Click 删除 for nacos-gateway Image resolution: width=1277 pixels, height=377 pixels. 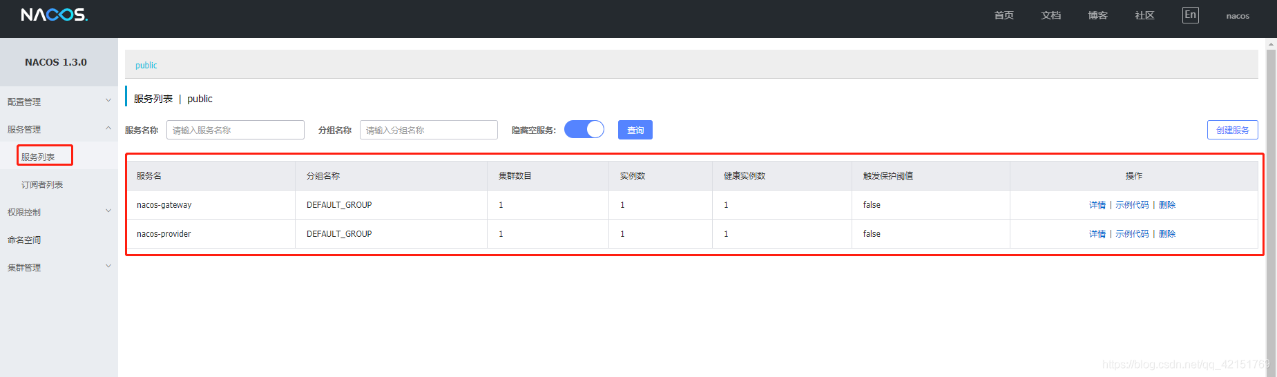[1167, 205]
